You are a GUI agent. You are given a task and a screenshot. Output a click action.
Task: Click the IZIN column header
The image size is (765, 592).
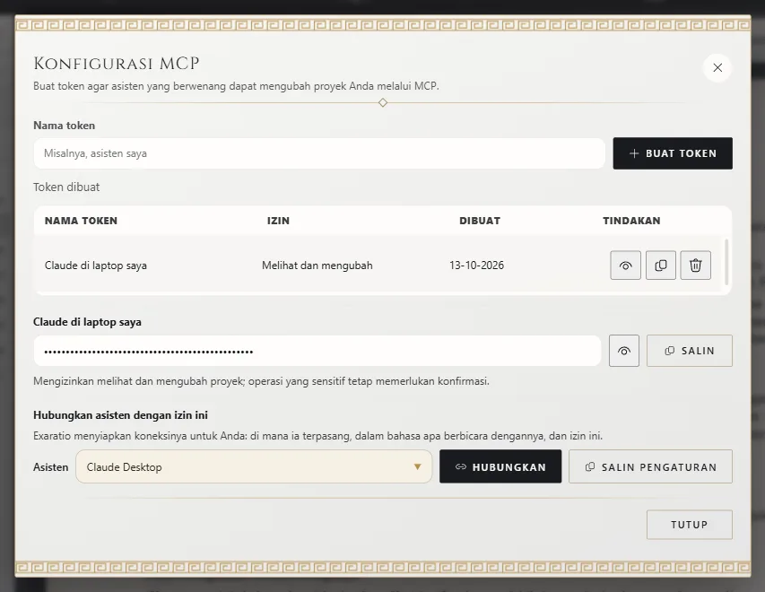click(x=278, y=221)
